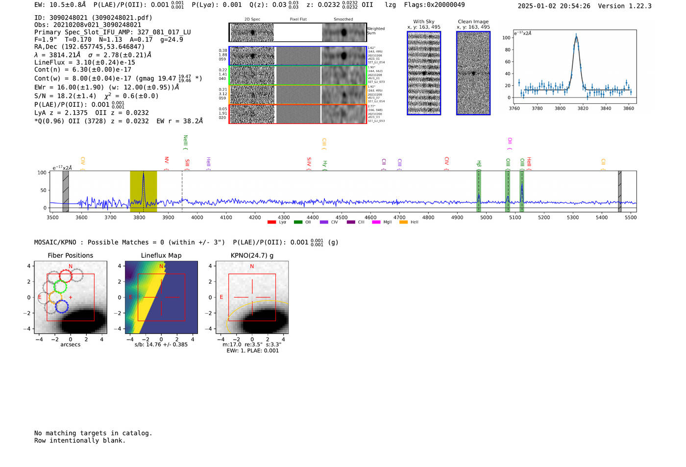Click the '2025-01-02 20:54:26' timestamp

(x=554, y=6)
